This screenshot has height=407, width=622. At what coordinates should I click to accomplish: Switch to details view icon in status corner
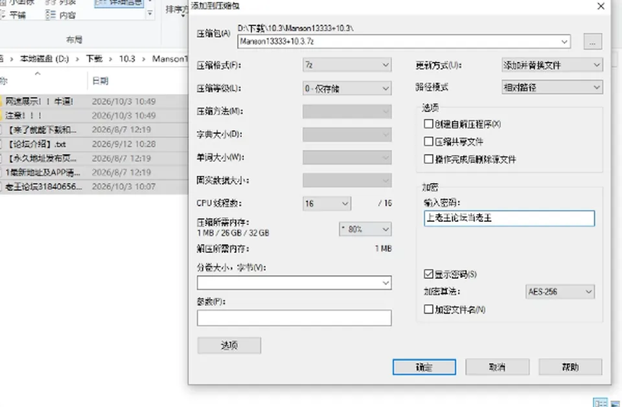click(x=600, y=402)
